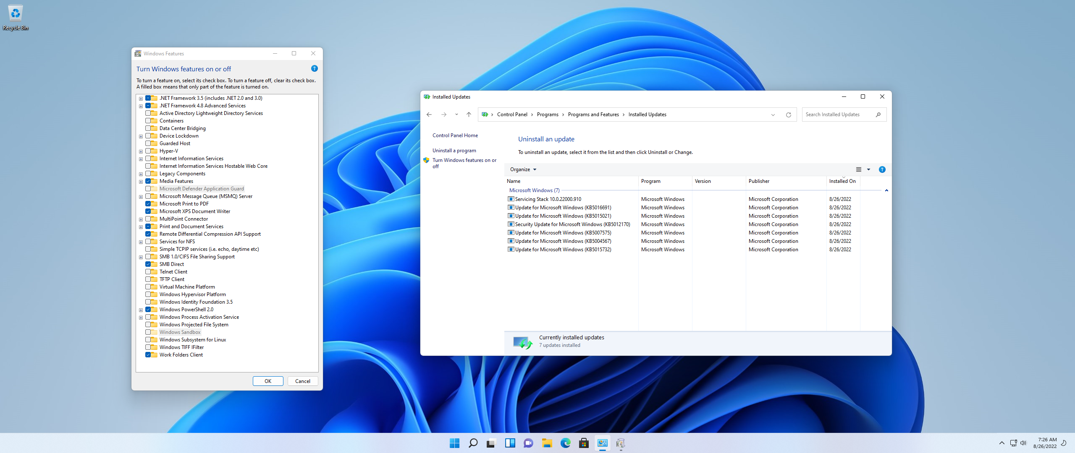
Task: Click the Search Installed Updates field
Action: tap(838, 115)
